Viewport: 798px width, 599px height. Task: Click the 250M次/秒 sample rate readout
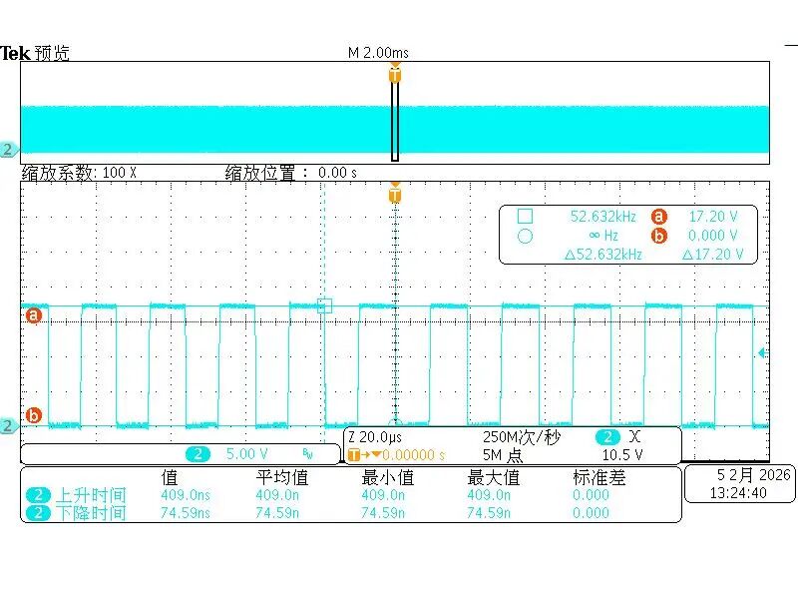point(521,437)
